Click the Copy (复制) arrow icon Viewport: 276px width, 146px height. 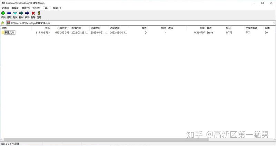[x=21, y=13]
